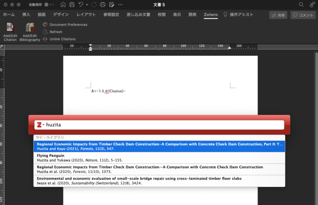Click the citation search field containing huzita
318x205 pixels.
point(163,125)
